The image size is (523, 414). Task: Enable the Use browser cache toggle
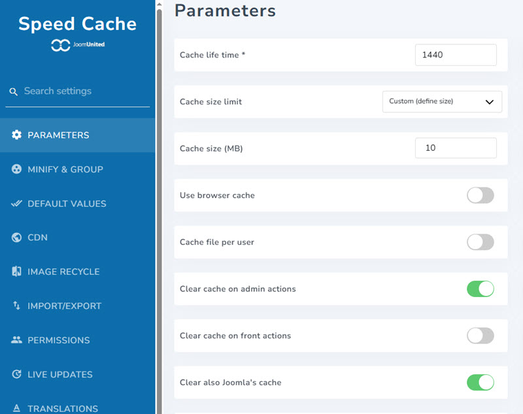pos(480,195)
